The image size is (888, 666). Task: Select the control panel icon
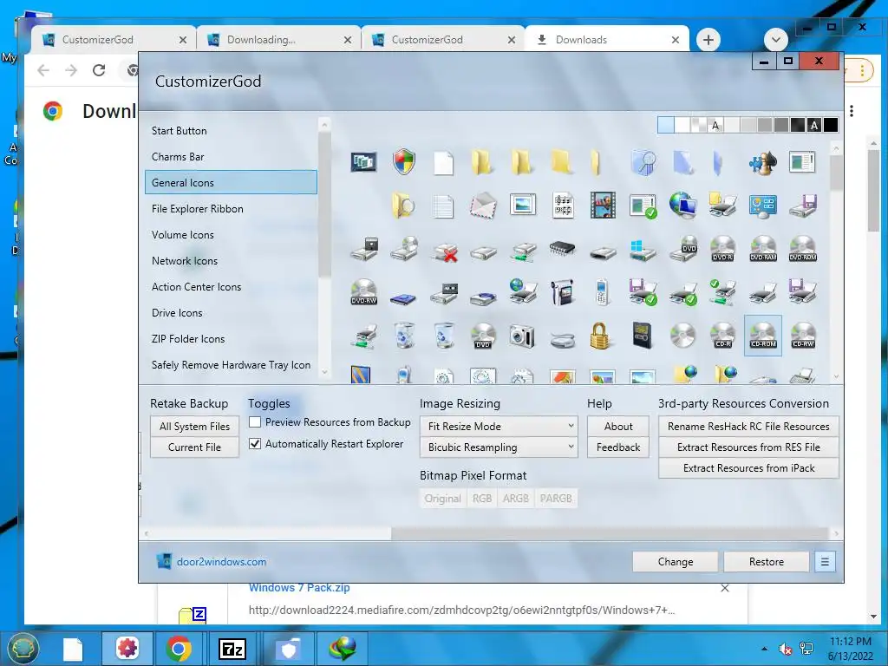(762, 206)
